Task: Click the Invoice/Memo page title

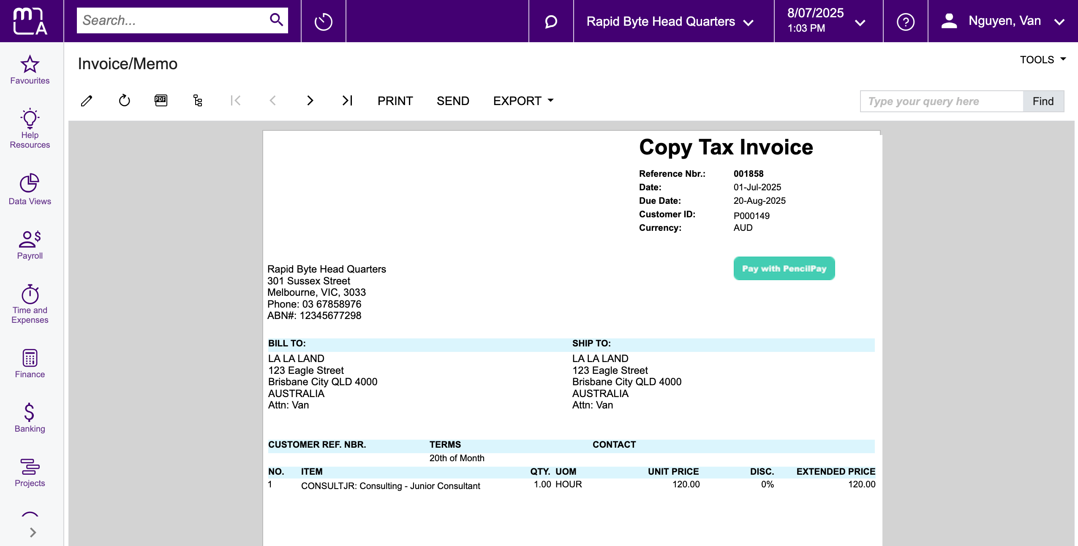Action: [128, 64]
